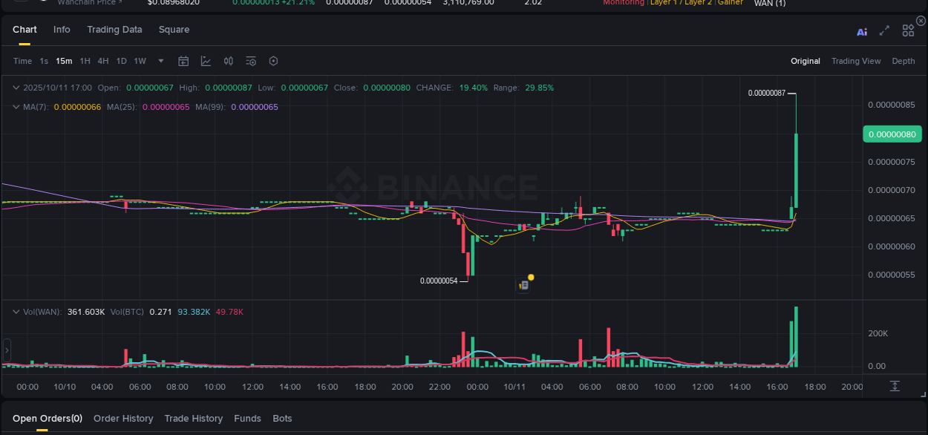The image size is (928, 435).
Task: Open the Binance Ai assistant
Action: [x=862, y=31]
